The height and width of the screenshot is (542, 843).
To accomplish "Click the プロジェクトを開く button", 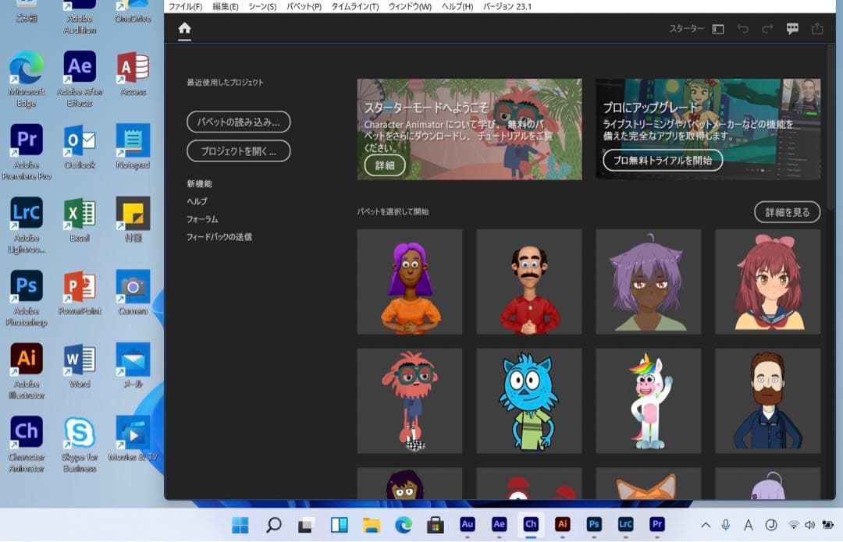I will pyautogui.click(x=238, y=151).
